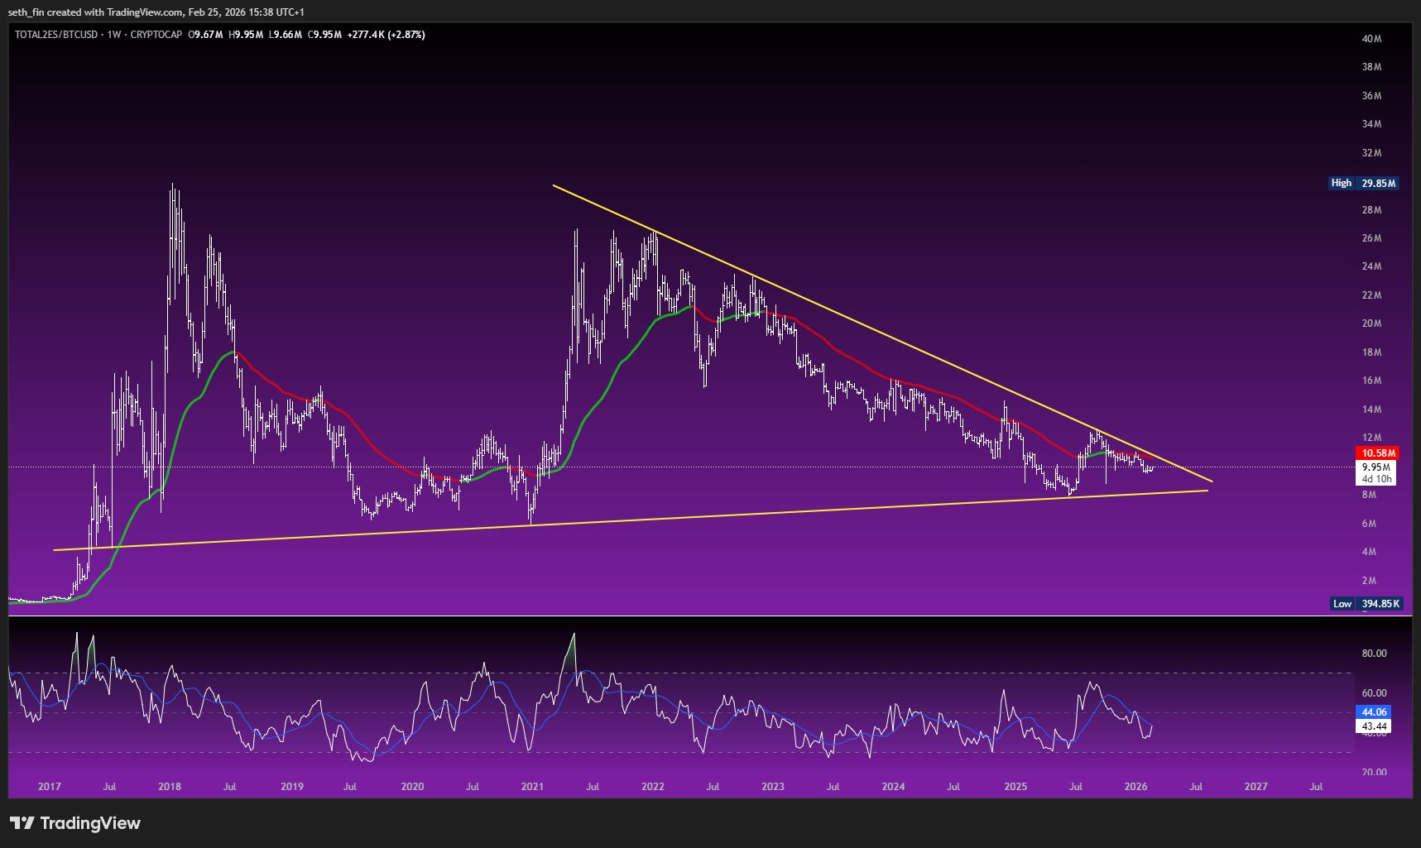
Task: Select the High 29.85M price label
Action: coord(1363,183)
